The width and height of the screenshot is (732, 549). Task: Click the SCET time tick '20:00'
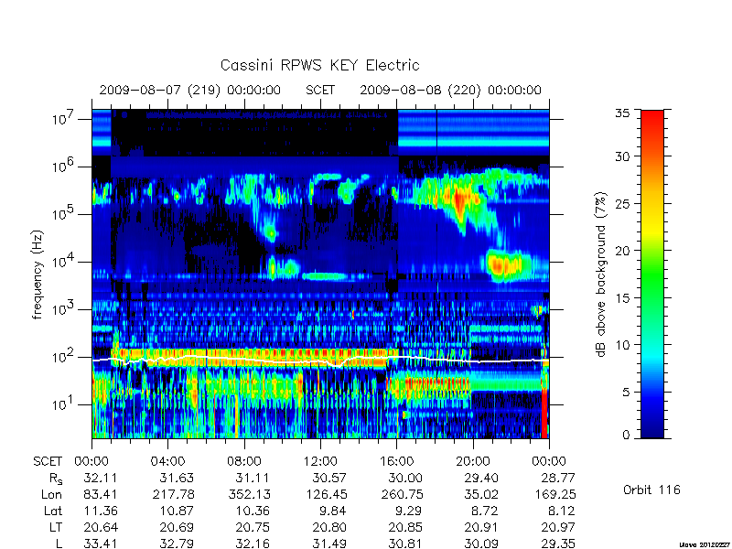pyautogui.click(x=473, y=462)
